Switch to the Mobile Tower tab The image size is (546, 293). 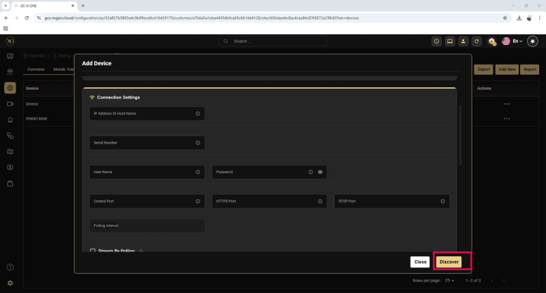coord(63,70)
